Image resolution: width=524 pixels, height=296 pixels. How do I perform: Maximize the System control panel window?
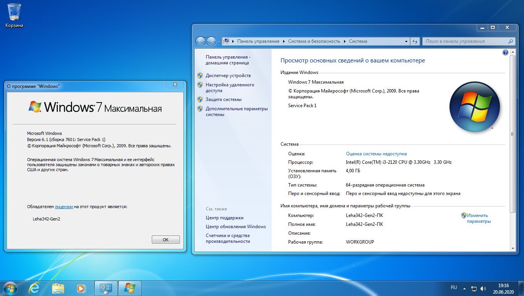pos(492,28)
